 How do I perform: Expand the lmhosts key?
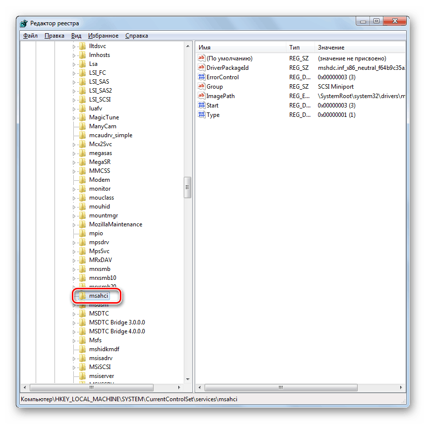[x=74, y=55]
